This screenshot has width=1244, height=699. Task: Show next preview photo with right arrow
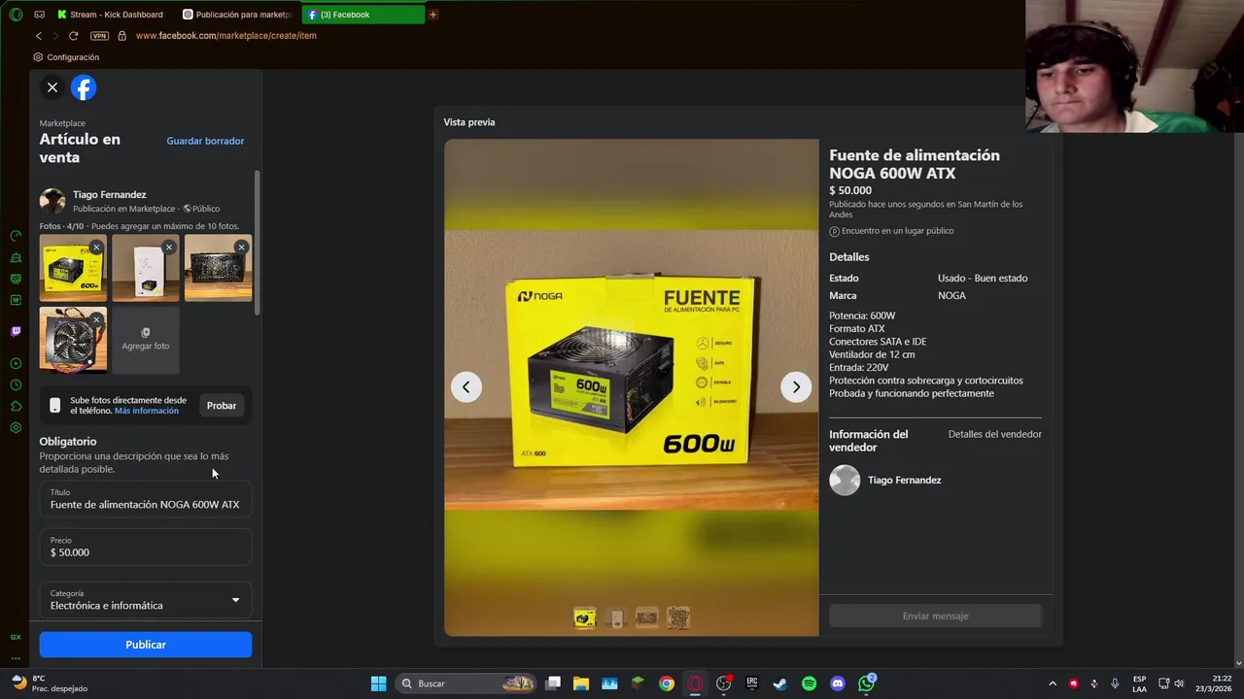(796, 387)
